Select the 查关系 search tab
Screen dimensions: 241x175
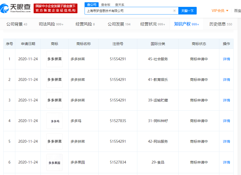[119, 5]
